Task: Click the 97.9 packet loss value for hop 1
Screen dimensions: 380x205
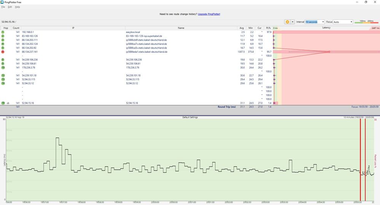Action: (269, 32)
